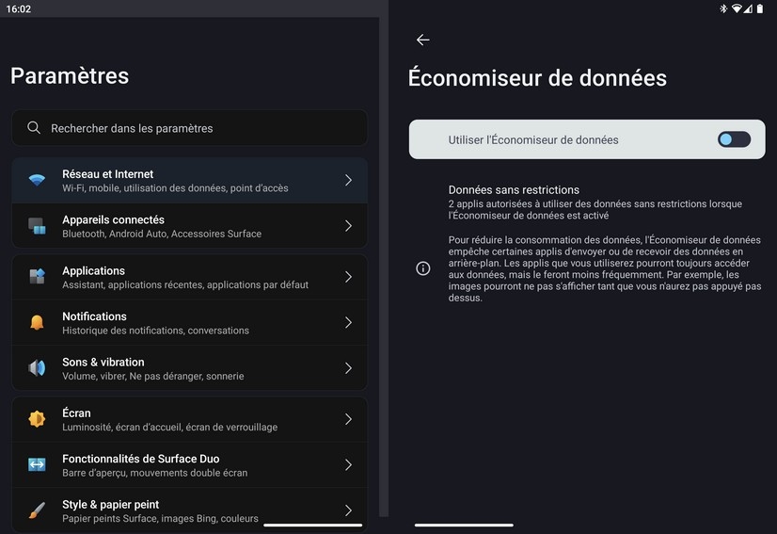Open Données sans restrictions
Image resolution: width=777 pixels, height=534 pixels.
click(x=595, y=202)
